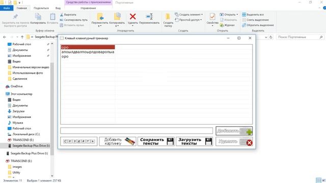Select Музыка in sidebar
326x183 pixels.
click(x=18, y=123)
